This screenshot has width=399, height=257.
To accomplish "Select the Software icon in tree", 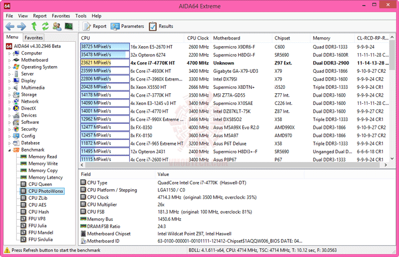I will [x=16, y=122].
